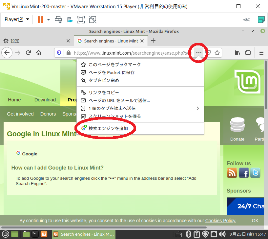Open the Linux Mint Twitter icon

tap(255, 173)
